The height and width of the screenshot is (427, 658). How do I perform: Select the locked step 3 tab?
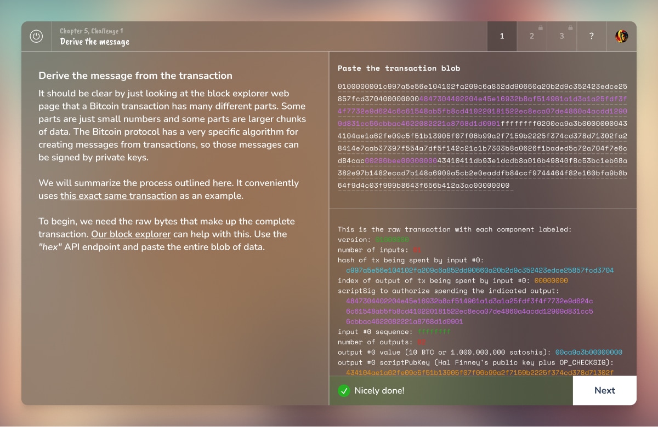561,36
